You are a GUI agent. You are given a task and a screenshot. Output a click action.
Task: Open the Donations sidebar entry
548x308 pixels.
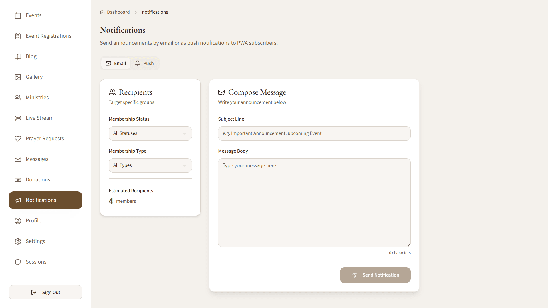point(45,180)
